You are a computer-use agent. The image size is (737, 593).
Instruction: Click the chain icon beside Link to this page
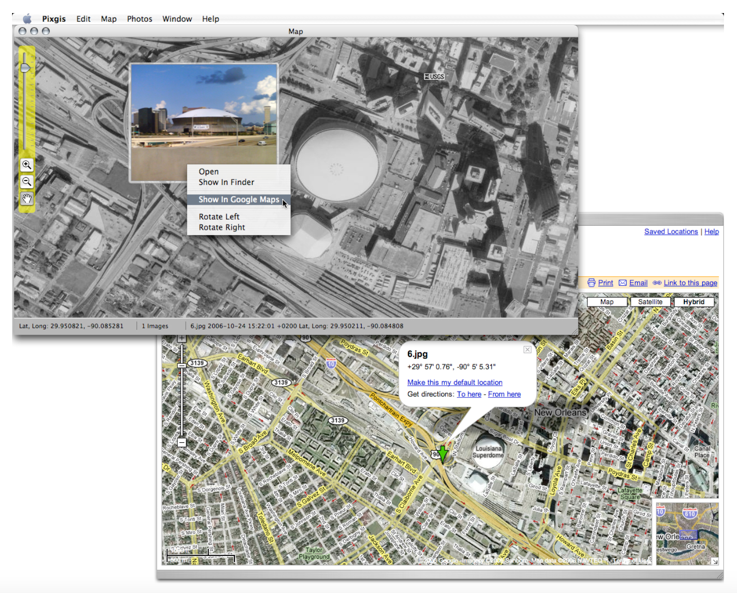[657, 283]
